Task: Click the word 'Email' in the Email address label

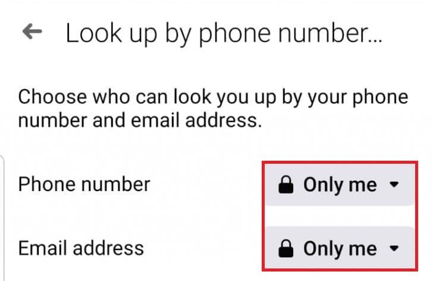Action: click(40, 248)
